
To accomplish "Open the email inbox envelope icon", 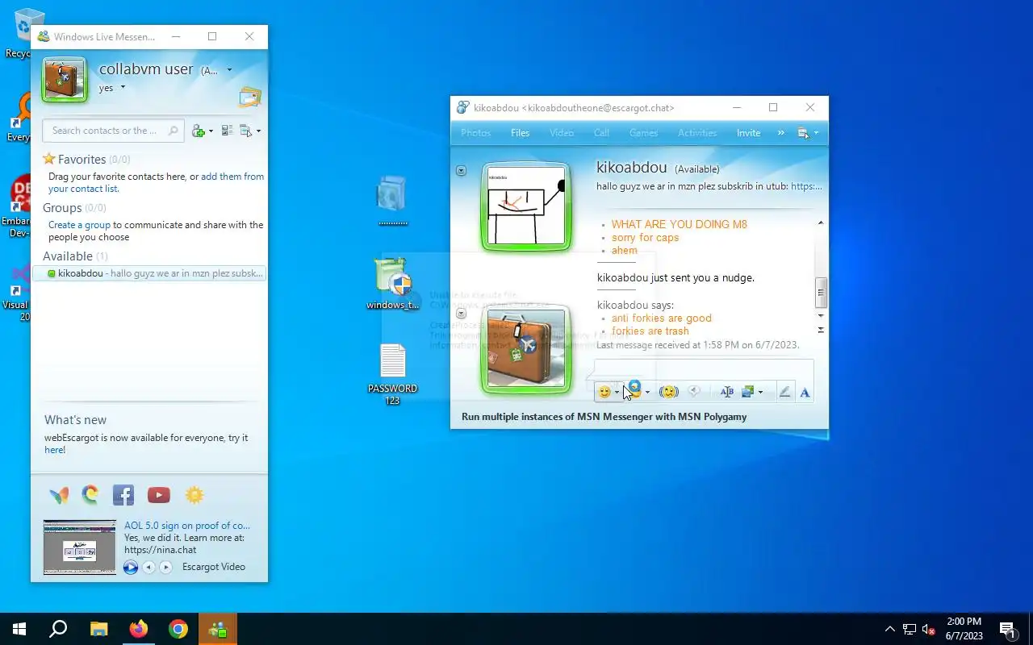I will click(x=249, y=97).
